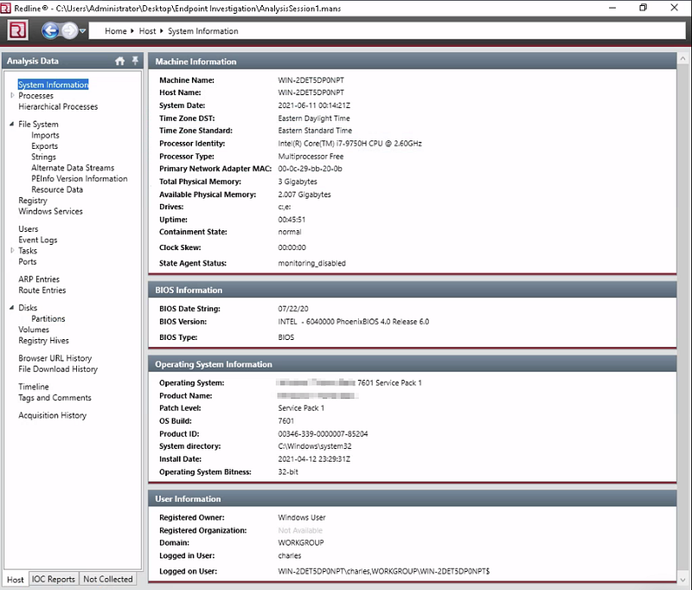Click MAC address 00-0c-29-bb-20-0b
Screen dimensions: 692x590
coord(310,169)
